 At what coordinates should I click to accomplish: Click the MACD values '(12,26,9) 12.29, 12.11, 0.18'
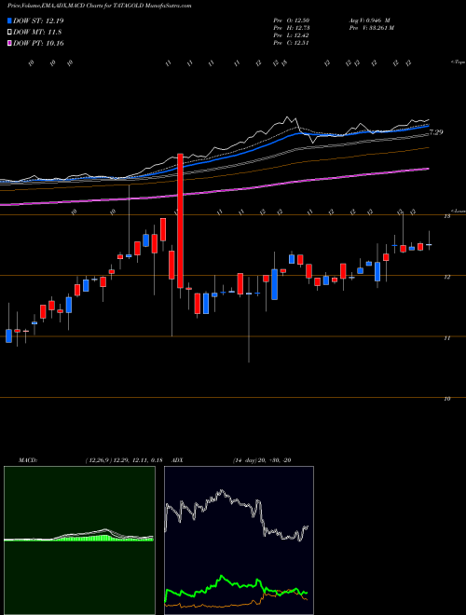[124, 460]
